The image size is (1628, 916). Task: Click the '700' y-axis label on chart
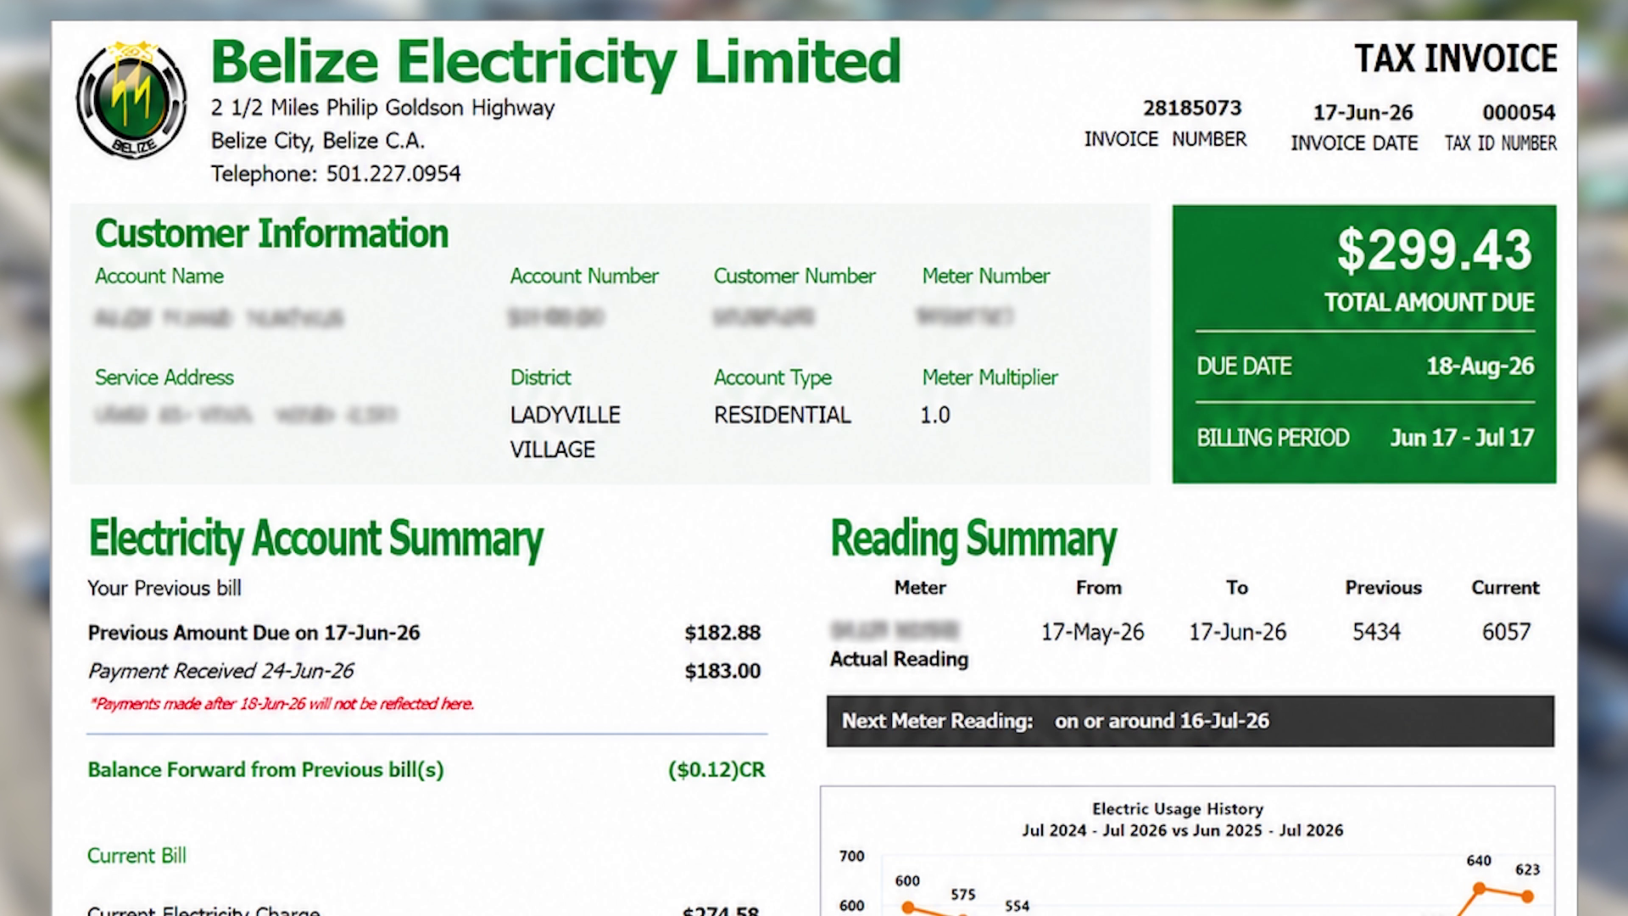point(852,857)
